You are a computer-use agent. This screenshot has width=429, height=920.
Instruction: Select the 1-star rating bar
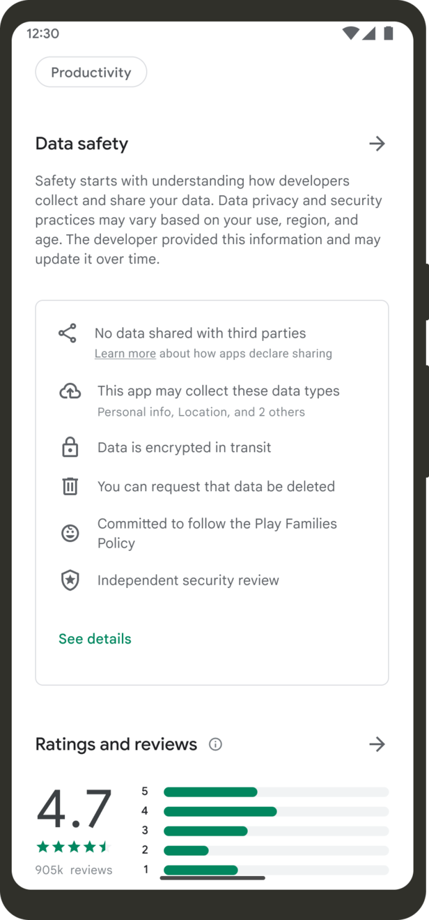(202, 869)
